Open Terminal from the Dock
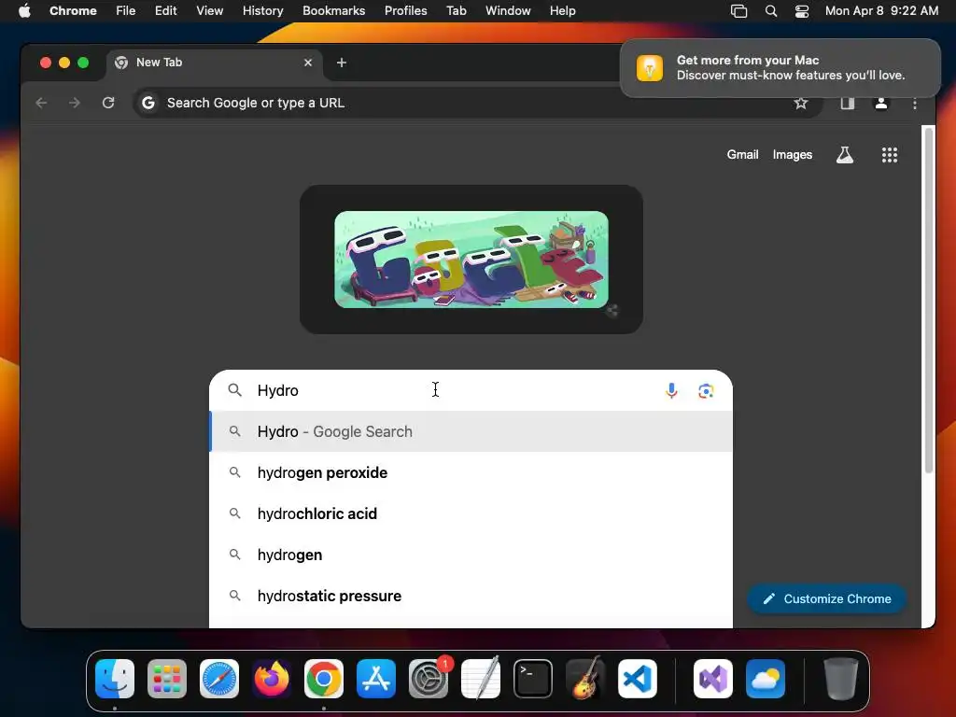Viewport: 956px width, 717px height. click(533, 679)
